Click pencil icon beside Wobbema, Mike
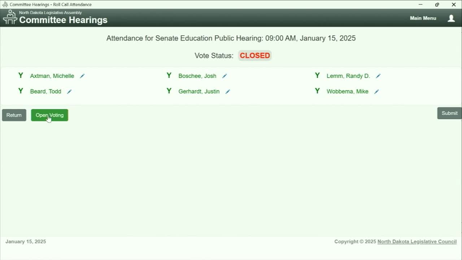The height and width of the screenshot is (260, 462). pyautogui.click(x=376, y=91)
